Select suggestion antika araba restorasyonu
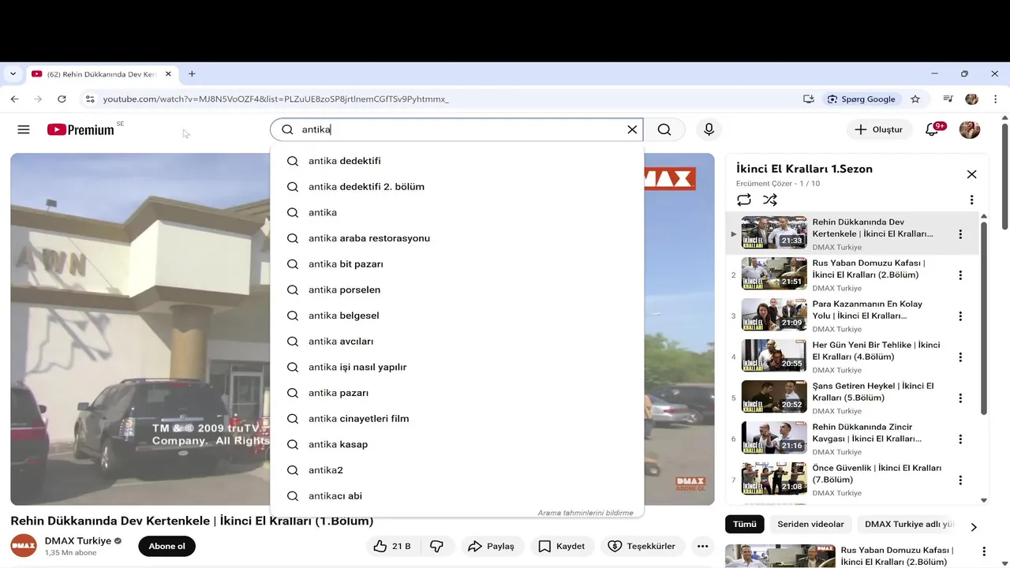This screenshot has width=1010, height=568. (457, 238)
